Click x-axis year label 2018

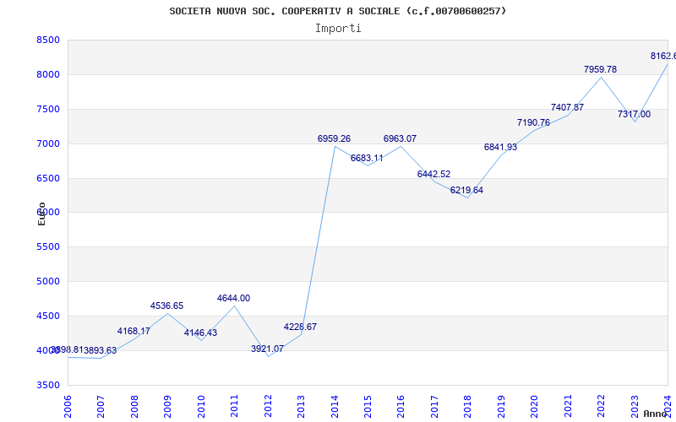468,406
